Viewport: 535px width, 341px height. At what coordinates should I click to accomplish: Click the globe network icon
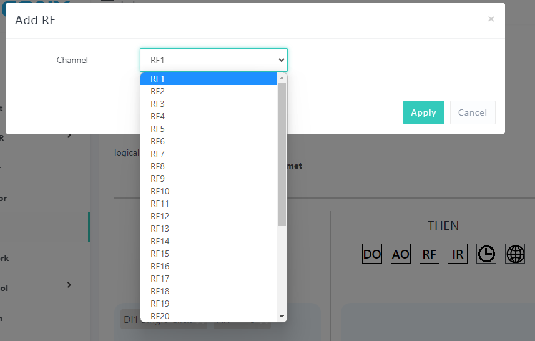point(515,254)
